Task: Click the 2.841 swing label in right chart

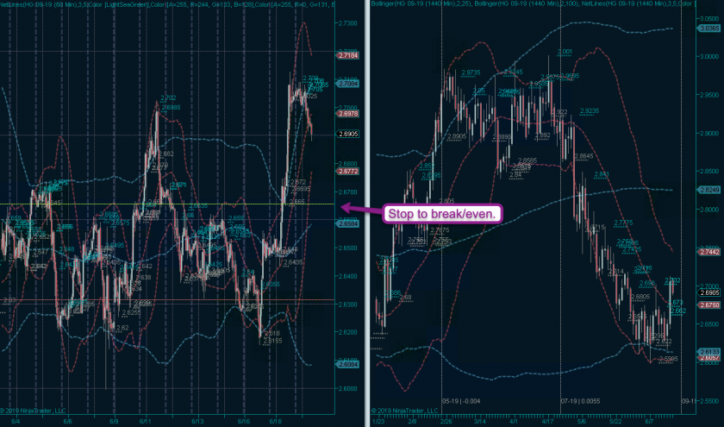Action: 602,174
